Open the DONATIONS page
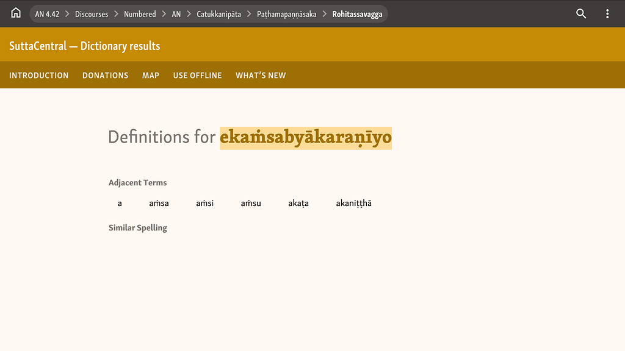Screen dimensions: 625x351 coord(105,75)
